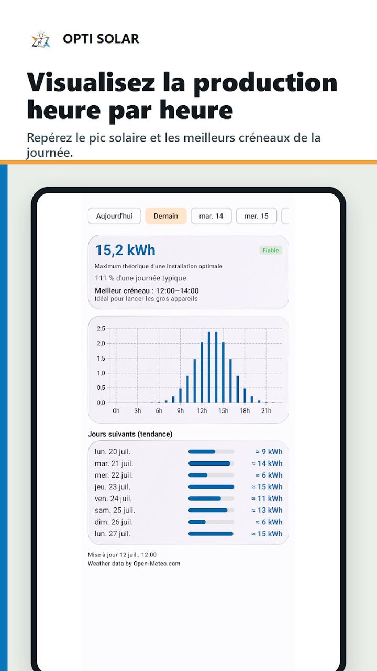Click the mar. 21 juil. progress bar

[x=211, y=463]
